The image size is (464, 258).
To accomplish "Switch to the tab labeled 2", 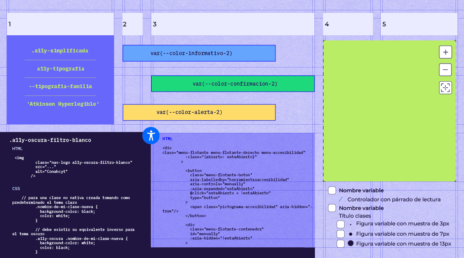I will 132,24.
